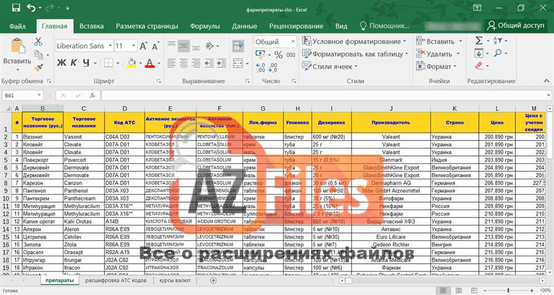Open the Файл menu
Viewport: 554px width, 295px height.
click(x=17, y=26)
